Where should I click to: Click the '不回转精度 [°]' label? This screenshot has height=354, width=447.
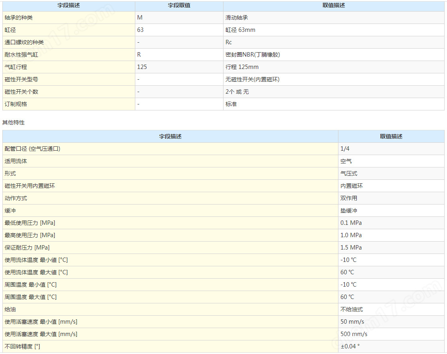[x=170, y=346]
